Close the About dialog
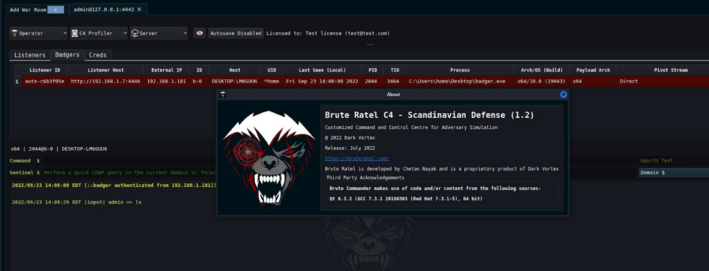The width and height of the screenshot is (709, 271). (x=563, y=94)
